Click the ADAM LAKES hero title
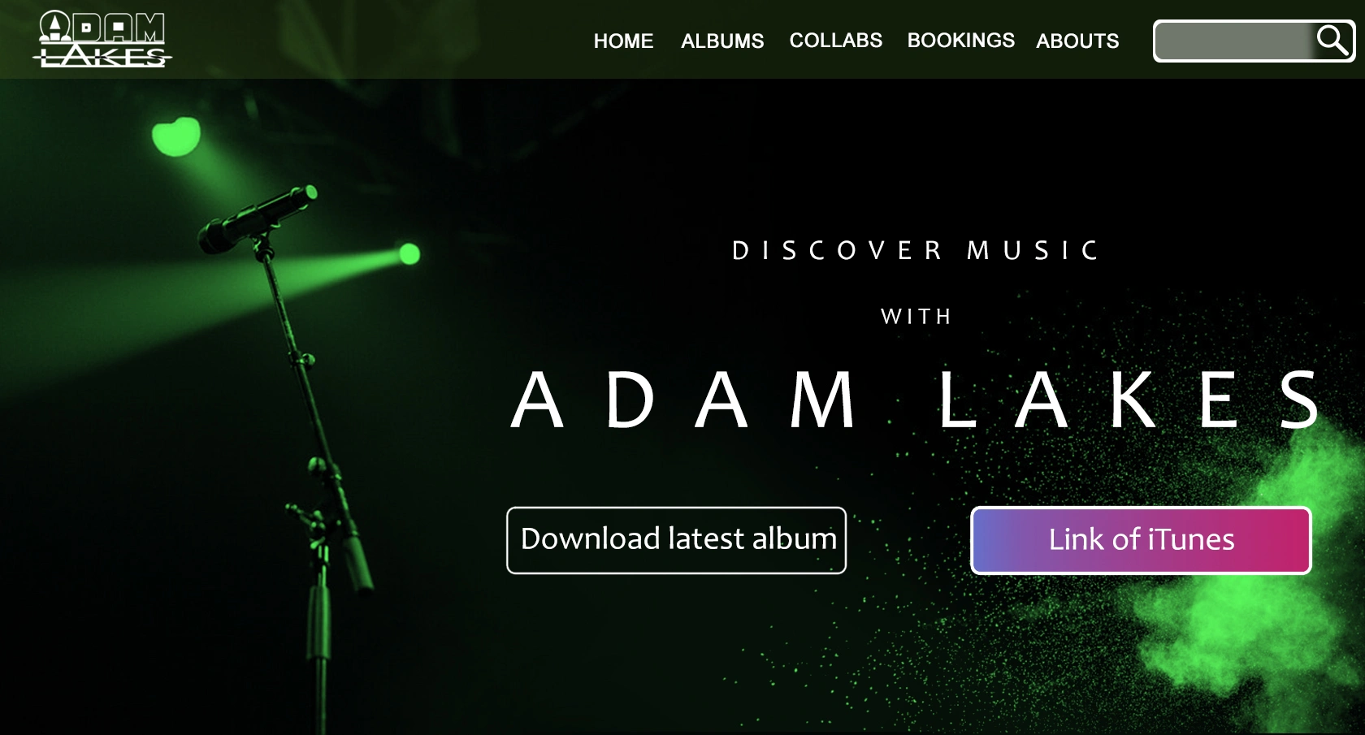Viewport: 1365px width, 735px height. pos(917,399)
